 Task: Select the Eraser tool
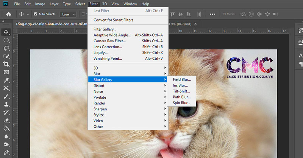(6, 120)
